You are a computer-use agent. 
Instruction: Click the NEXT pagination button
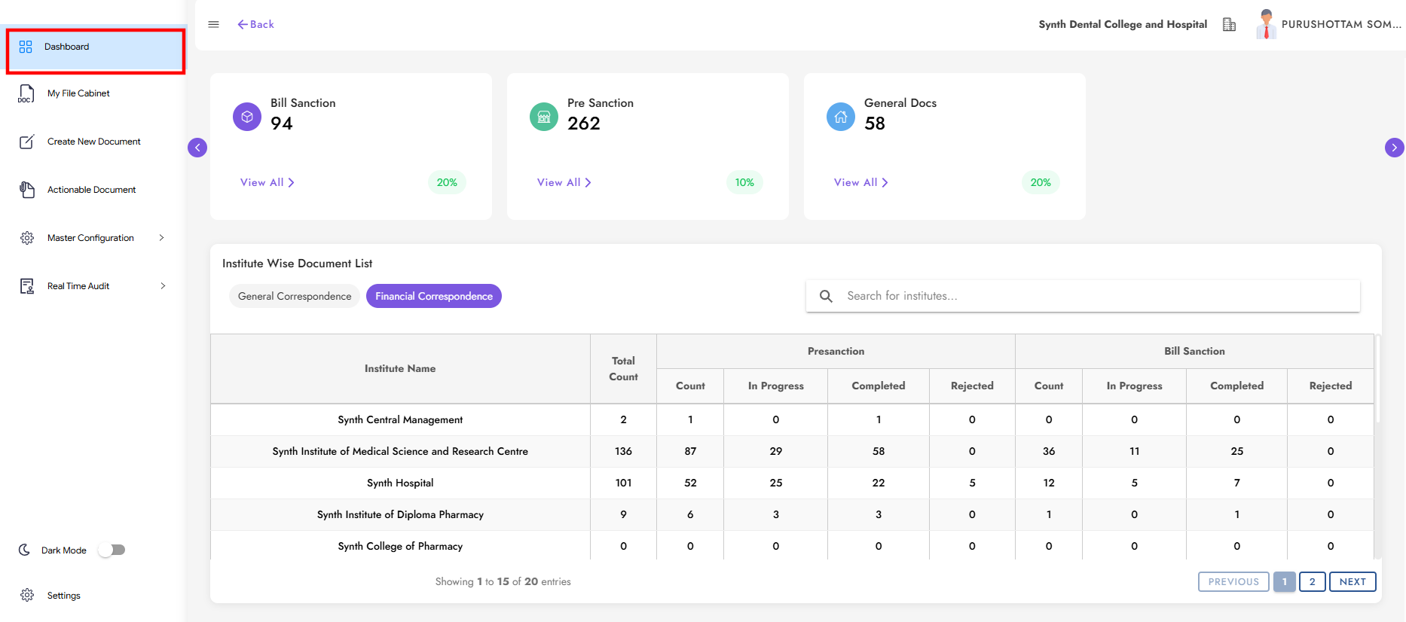pyautogui.click(x=1353, y=581)
